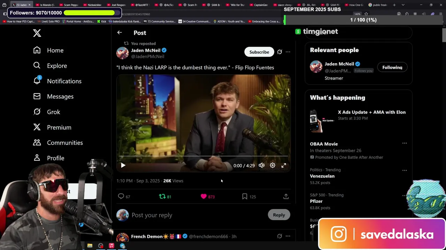446x250 pixels.
Task: Open a new browser tab with plus
Action: click(x=394, y=5)
